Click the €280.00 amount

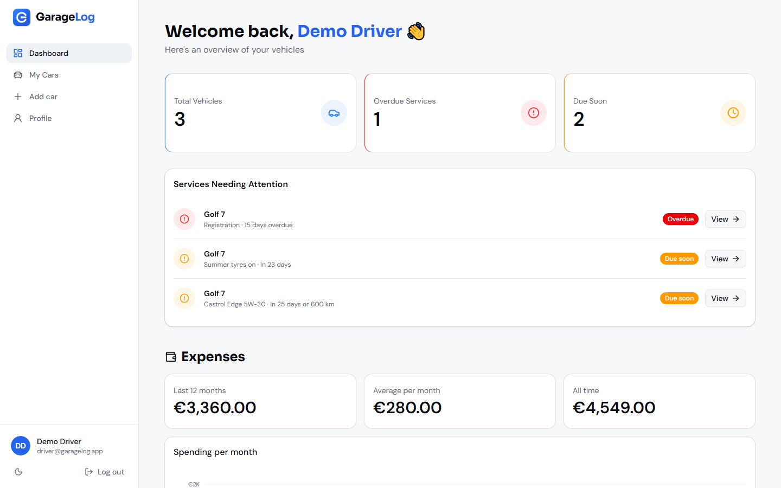point(407,408)
